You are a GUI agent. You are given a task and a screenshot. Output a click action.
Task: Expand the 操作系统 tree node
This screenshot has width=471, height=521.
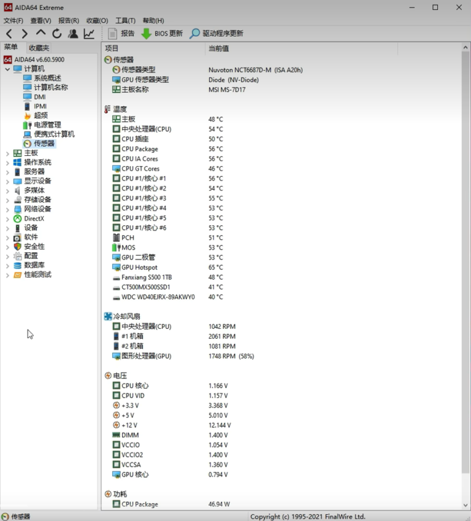(x=7, y=163)
